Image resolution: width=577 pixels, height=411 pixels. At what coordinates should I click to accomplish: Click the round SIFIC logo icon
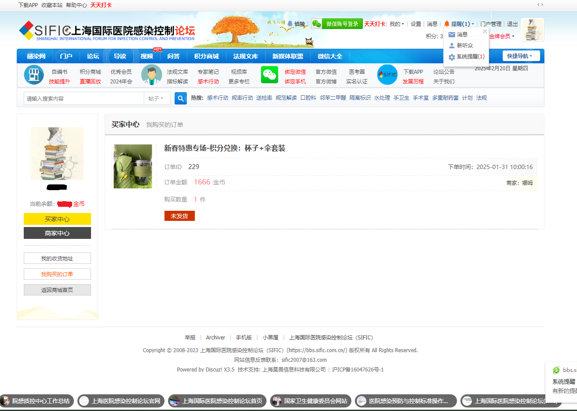click(387, 75)
